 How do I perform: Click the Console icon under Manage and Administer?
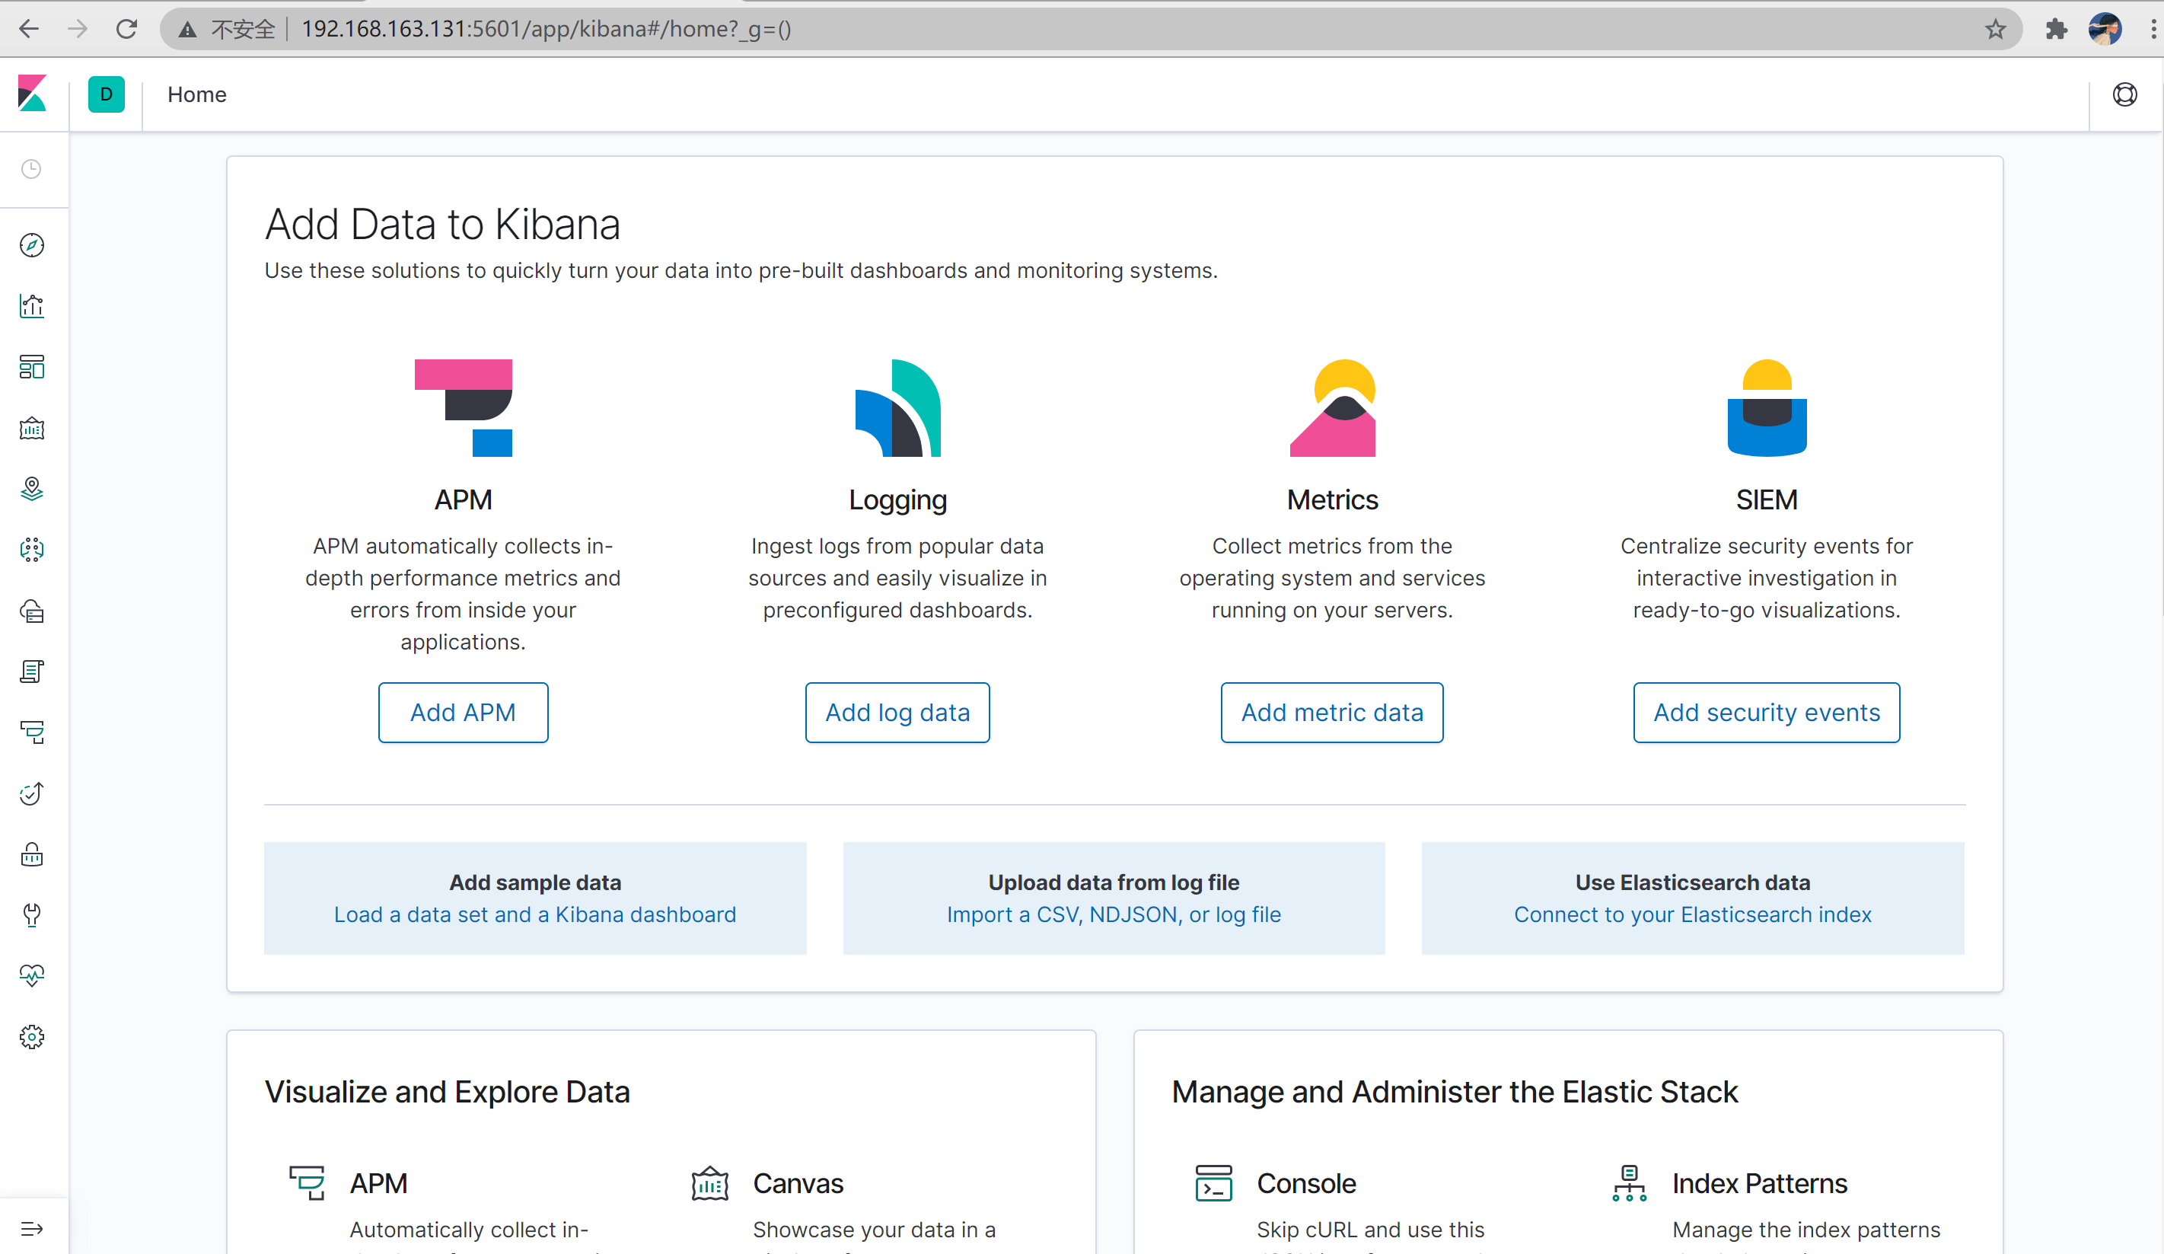pos(1213,1182)
